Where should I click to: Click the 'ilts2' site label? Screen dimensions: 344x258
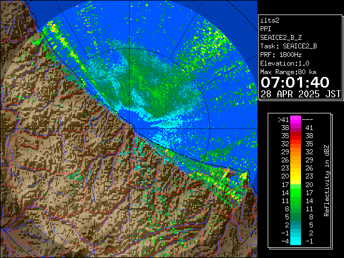coord(270,20)
